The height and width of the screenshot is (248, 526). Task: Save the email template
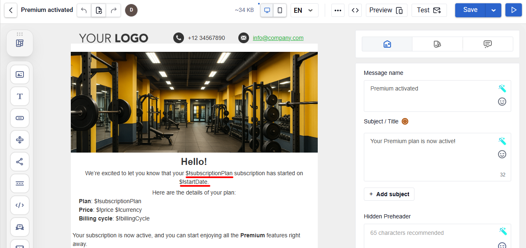(470, 10)
